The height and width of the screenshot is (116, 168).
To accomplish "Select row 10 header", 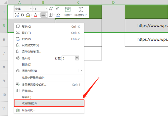I will [x=4, y=95].
